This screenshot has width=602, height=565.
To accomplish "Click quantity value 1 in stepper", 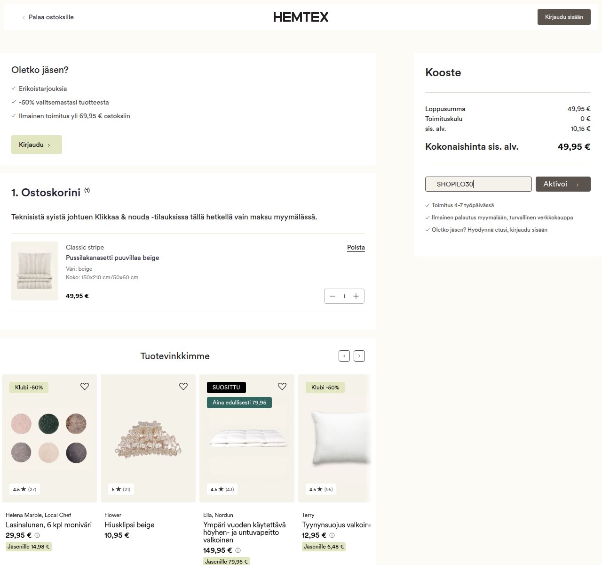I will pos(344,296).
